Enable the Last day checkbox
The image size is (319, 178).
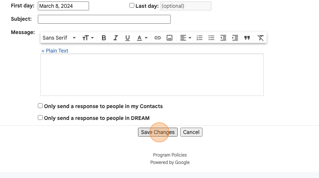coord(132,6)
